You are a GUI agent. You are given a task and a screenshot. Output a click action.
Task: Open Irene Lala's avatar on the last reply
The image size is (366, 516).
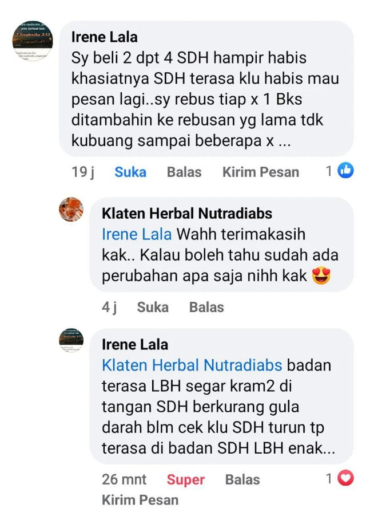click(71, 340)
